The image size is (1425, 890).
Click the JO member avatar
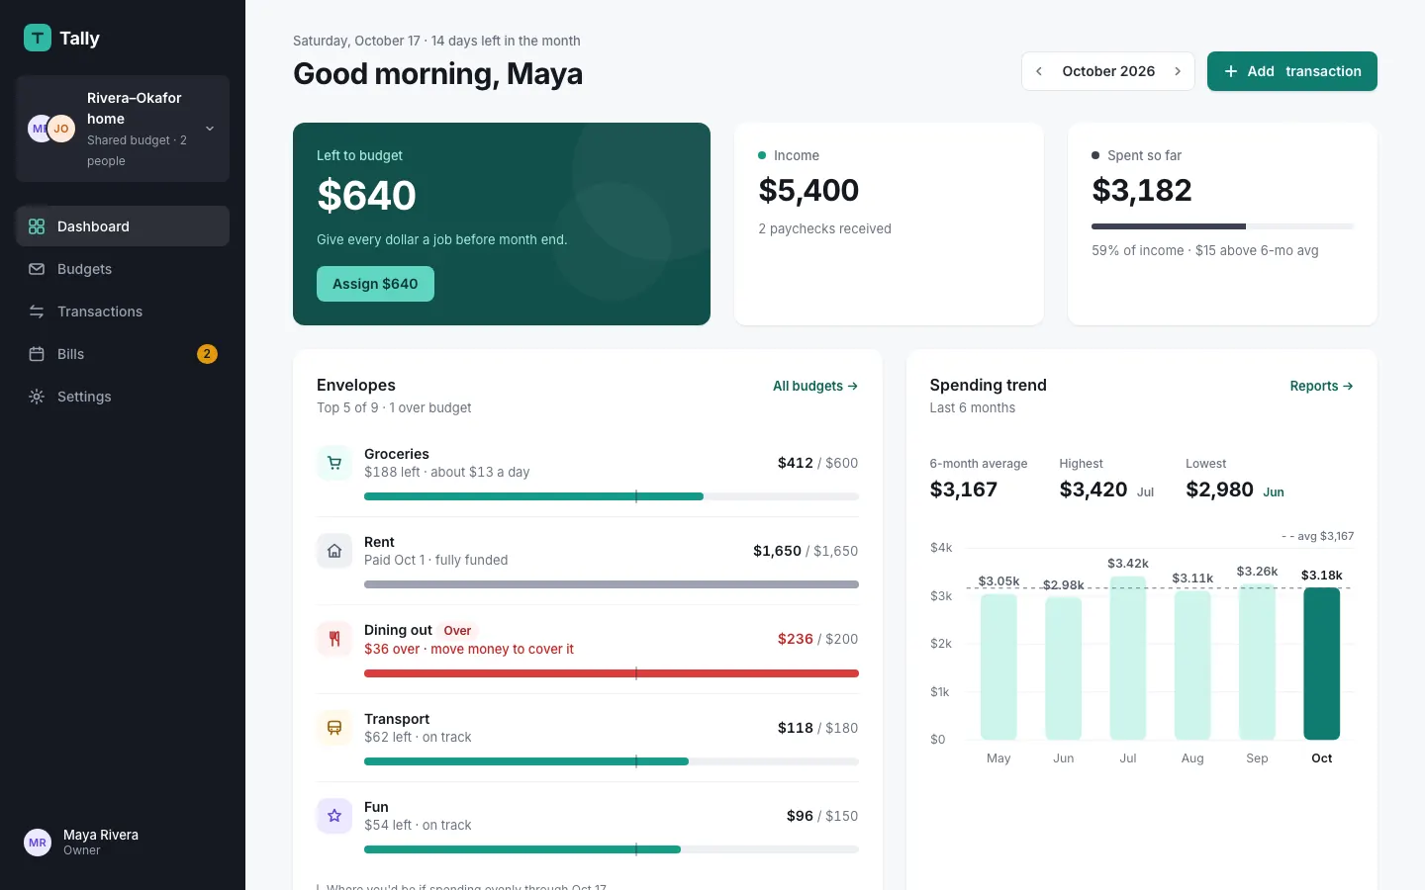61,129
